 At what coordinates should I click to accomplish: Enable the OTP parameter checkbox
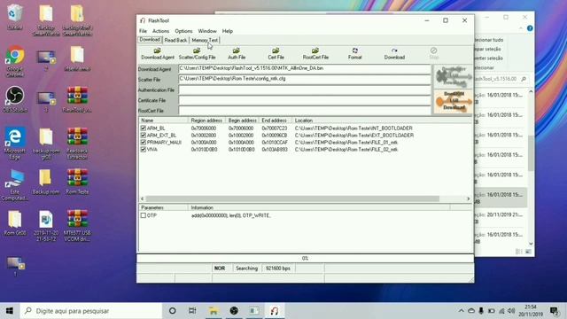pyautogui.click(x=144, y=215)
